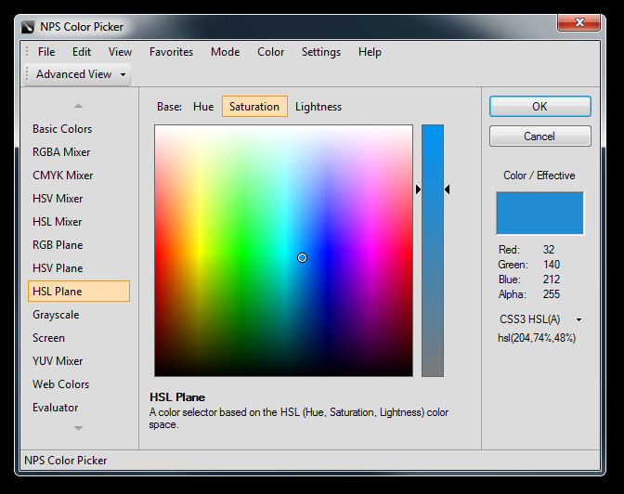The width and height of the screenshot is (624, 494).
Task: Open the Help menu
Action: pyautogui.click(x=370, y=52)
